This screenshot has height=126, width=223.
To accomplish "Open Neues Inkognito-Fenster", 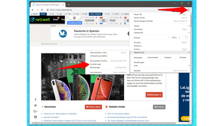I will click(x=160, y=21).
